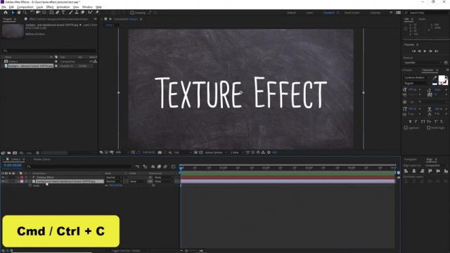Select the Puppet Pin tool
The image size is (450, 253).
pos(97,13)
